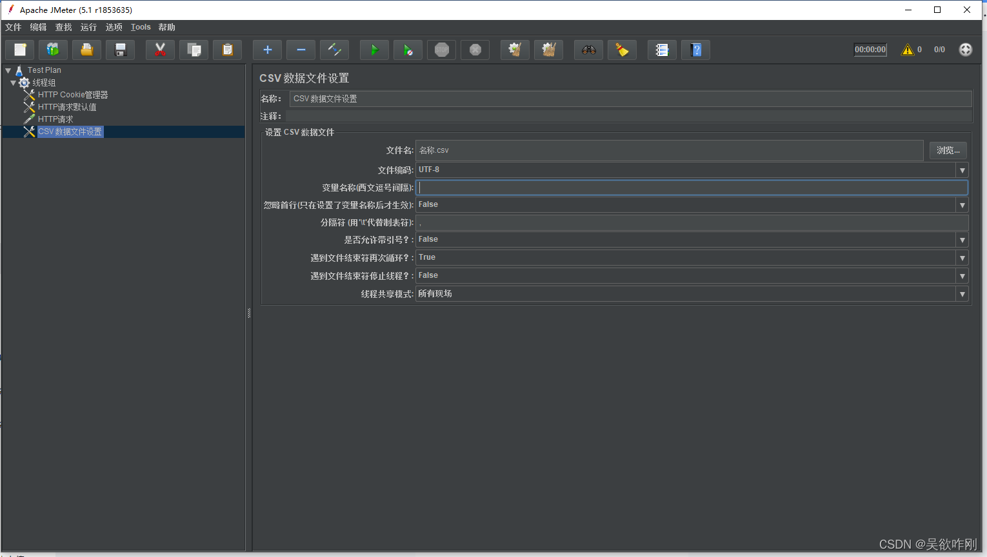The width and height of the screenshot is (987, 557).
Task: Toggle element enabled state with the toolbar icon
Action: (334, 50)
